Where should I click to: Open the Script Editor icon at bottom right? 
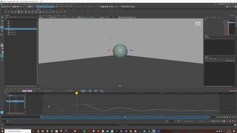pyautogui.click(x=235, y=125)
